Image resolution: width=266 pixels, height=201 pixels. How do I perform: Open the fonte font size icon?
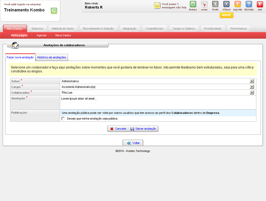(x=215, y=4)
